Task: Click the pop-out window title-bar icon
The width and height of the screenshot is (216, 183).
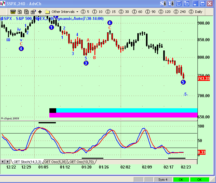Action: 186,4
